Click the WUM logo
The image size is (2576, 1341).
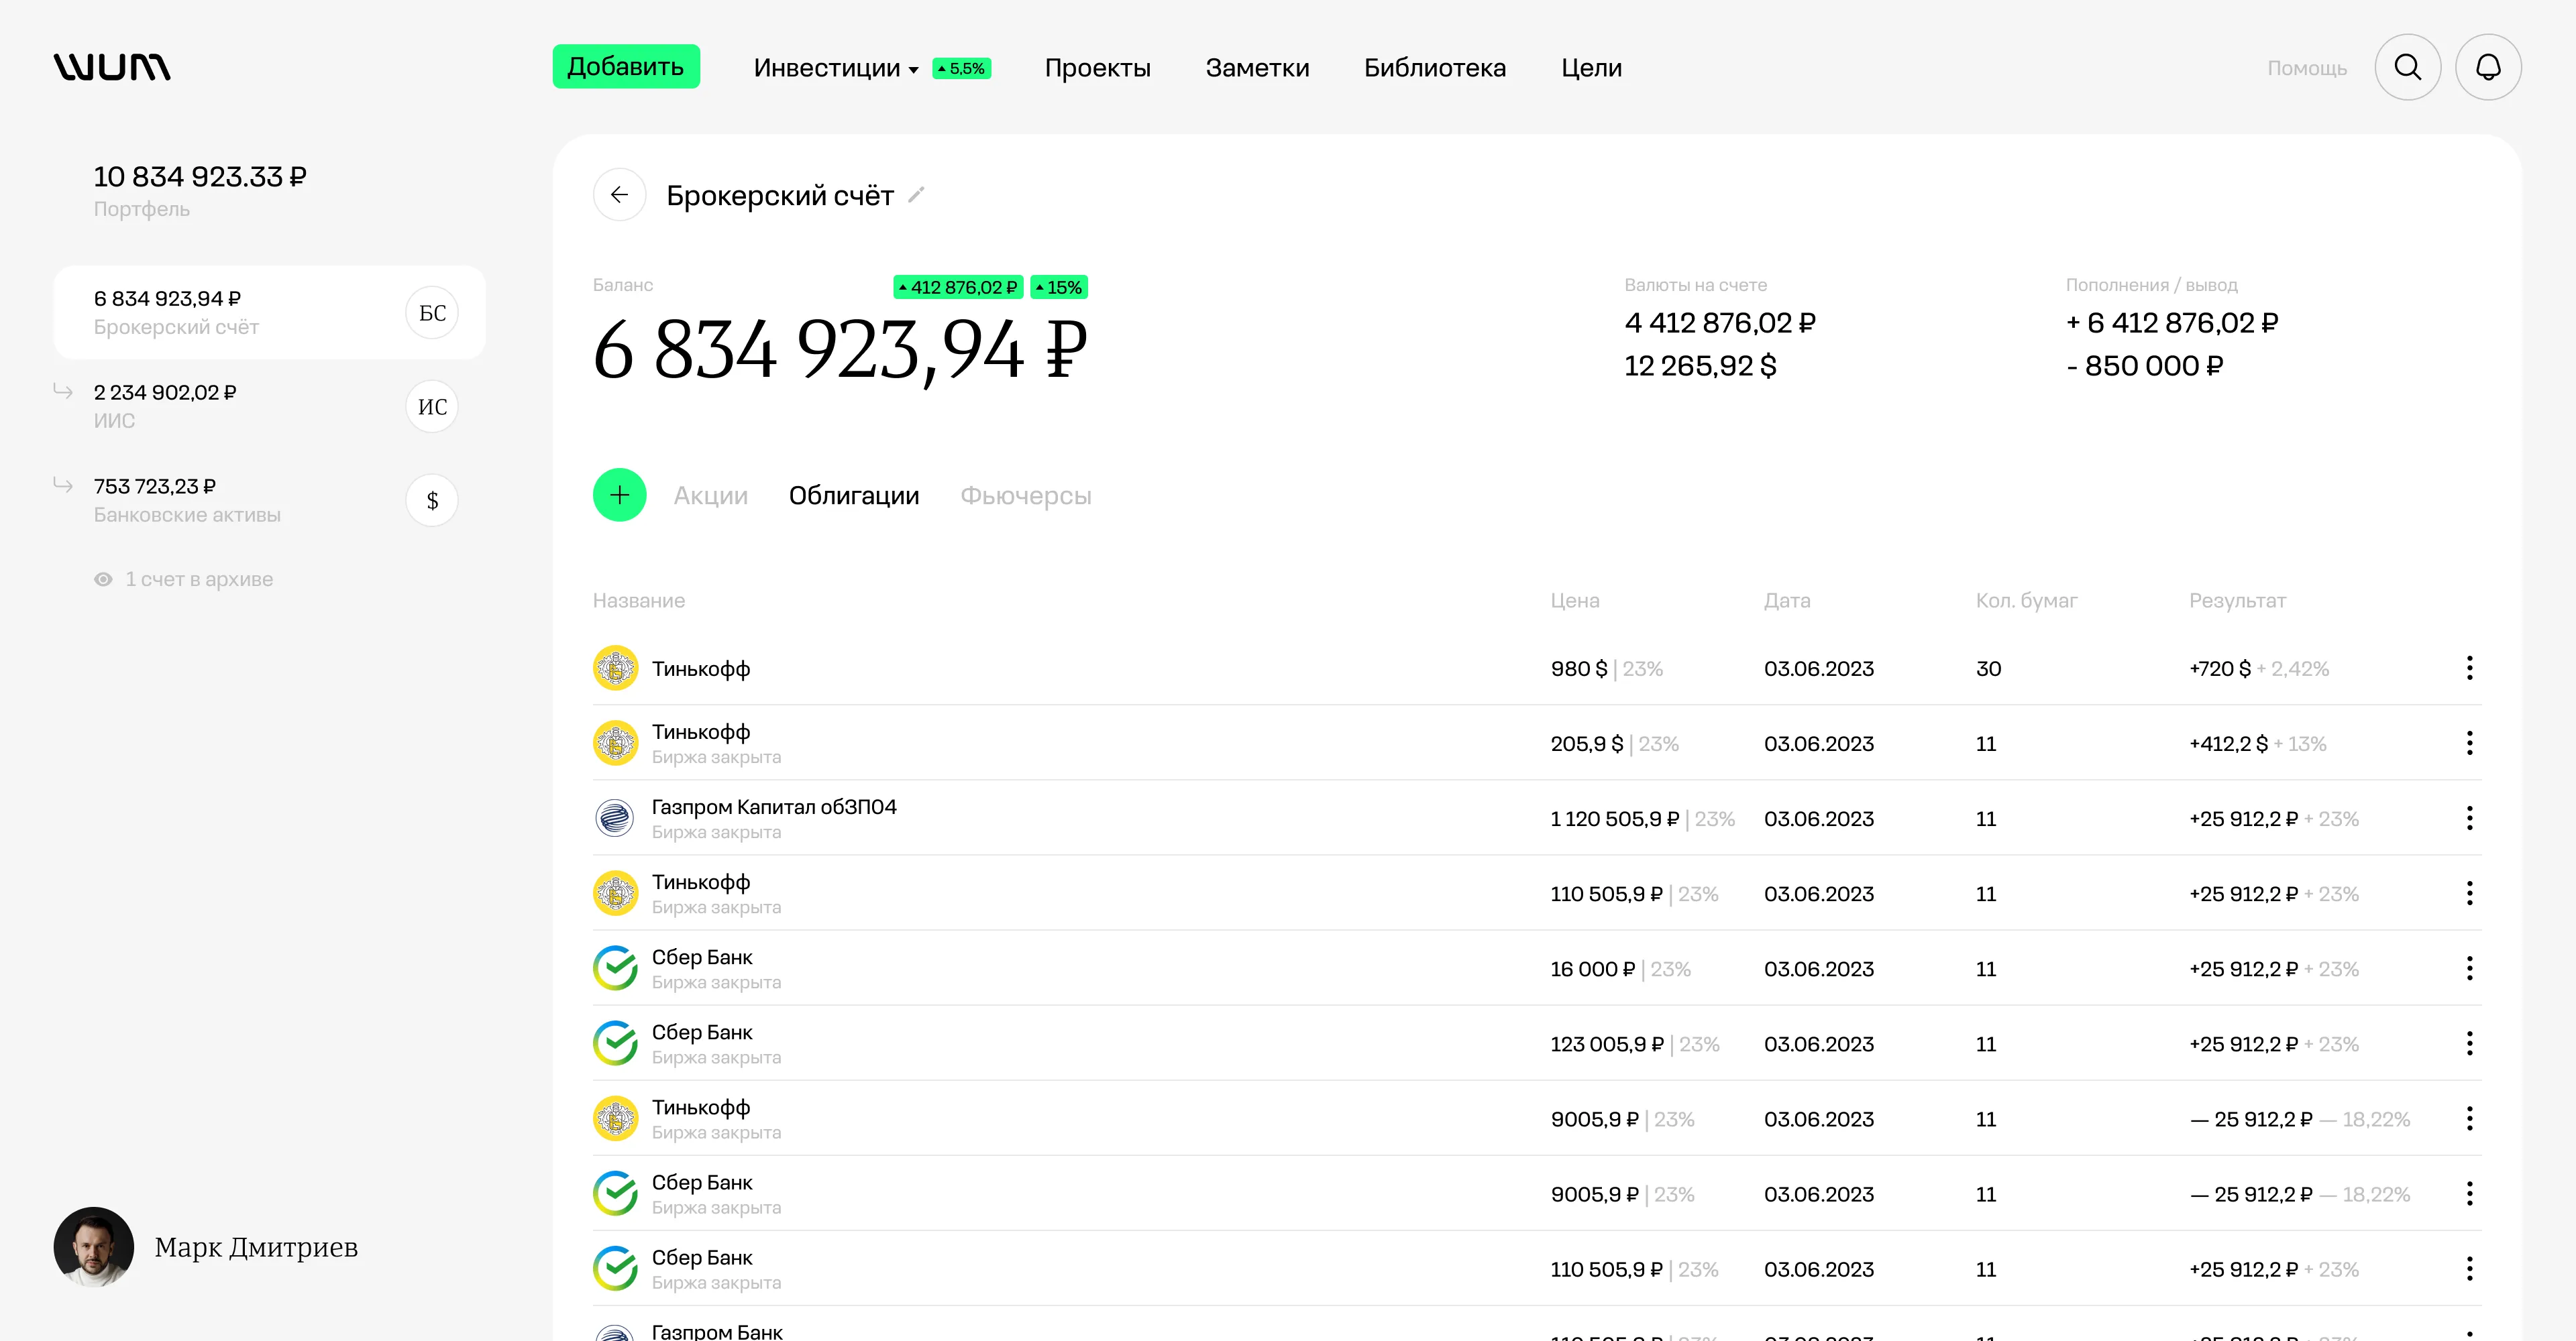pyautogui.click(x=112, y=67)
